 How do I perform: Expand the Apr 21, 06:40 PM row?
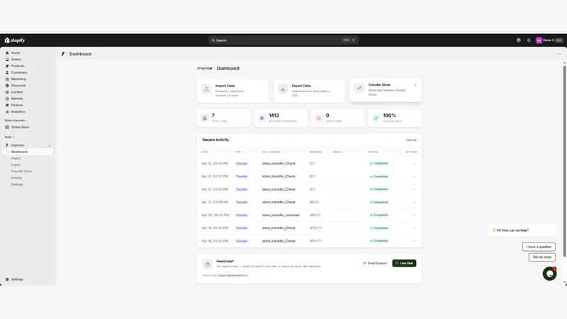click(x=414, y=164)
